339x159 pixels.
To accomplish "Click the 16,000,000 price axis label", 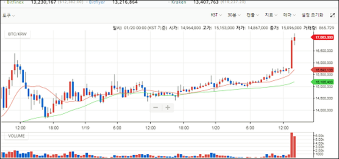I will click(324, 63).
